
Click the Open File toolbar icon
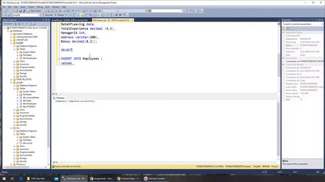click(16, 11)
